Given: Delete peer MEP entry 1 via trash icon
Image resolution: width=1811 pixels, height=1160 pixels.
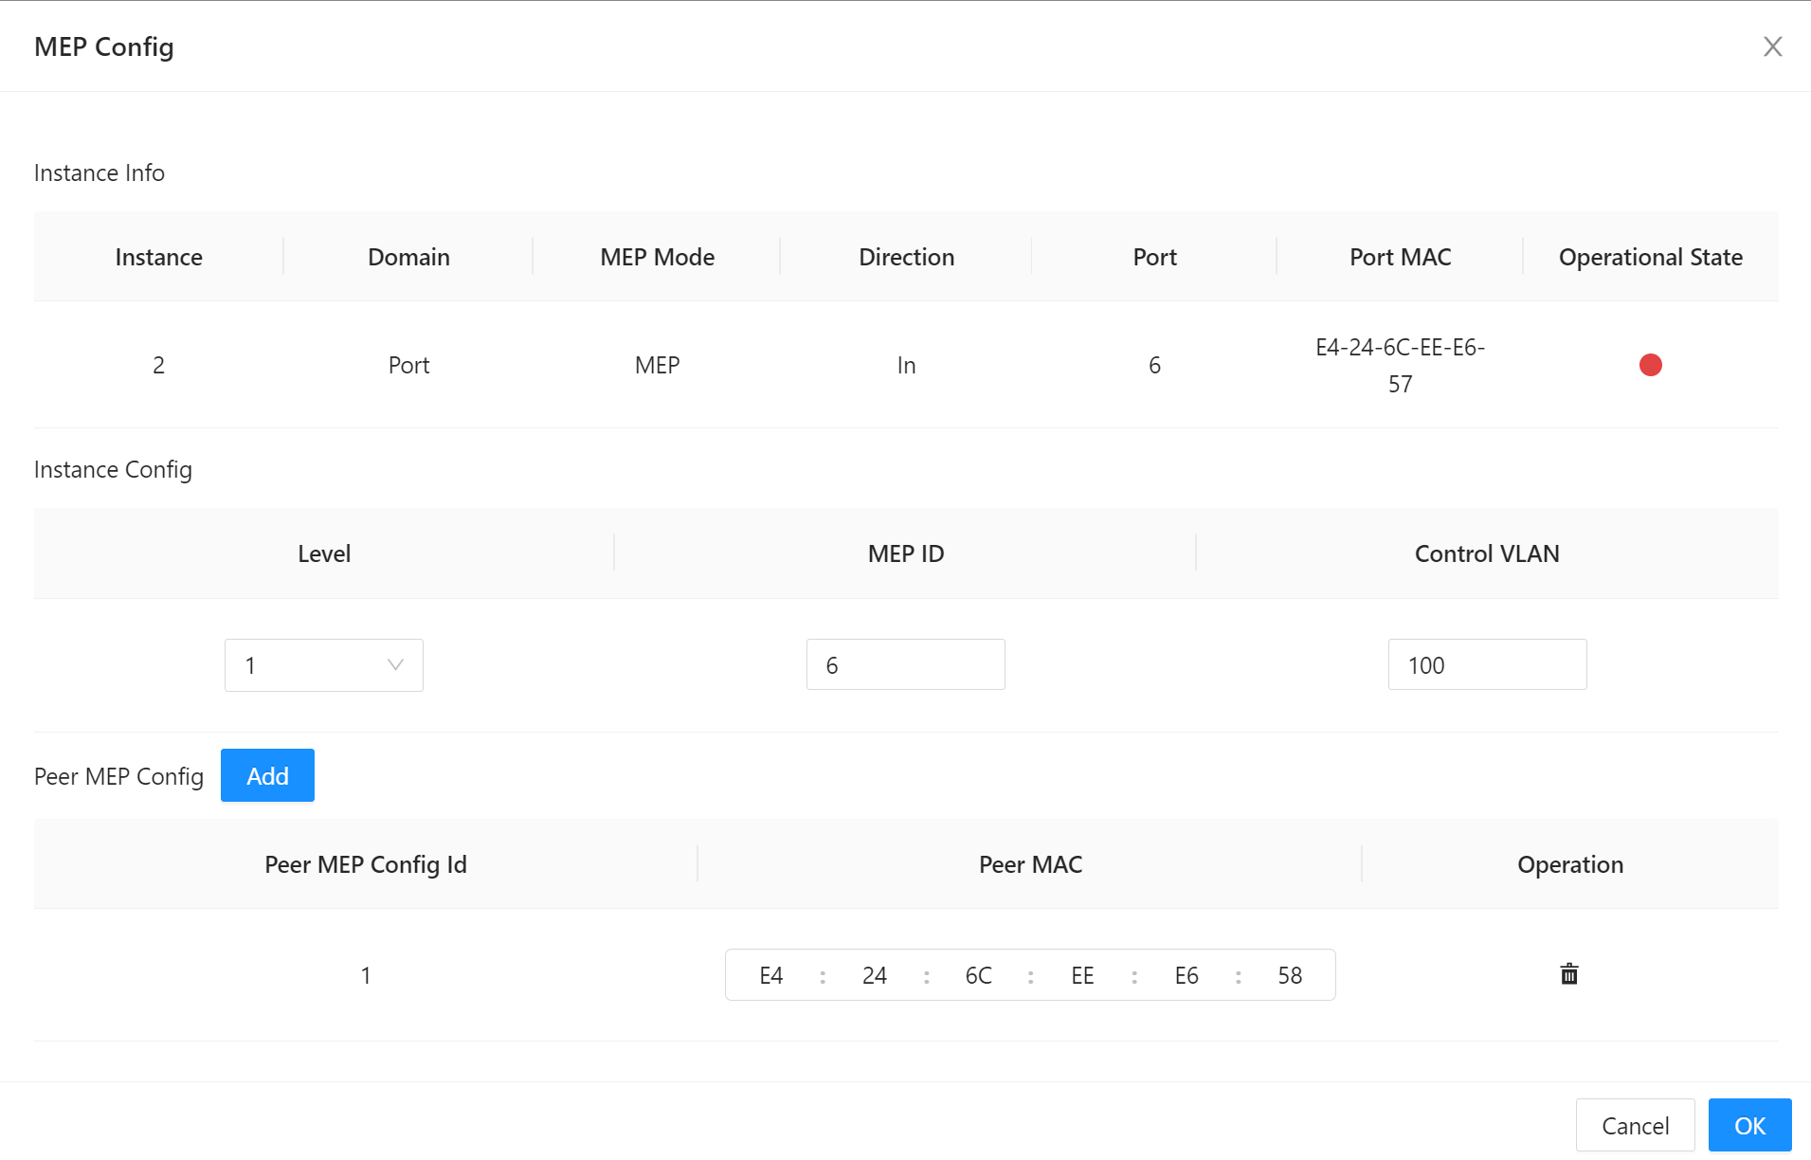Looking at the screenshot, I should pos(1569,974).
